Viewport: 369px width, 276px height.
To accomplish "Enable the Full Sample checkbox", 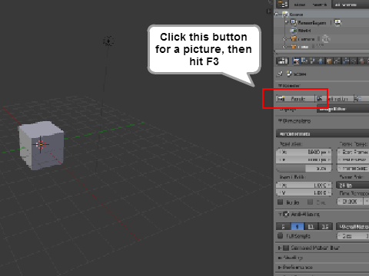I will [281, 235].
